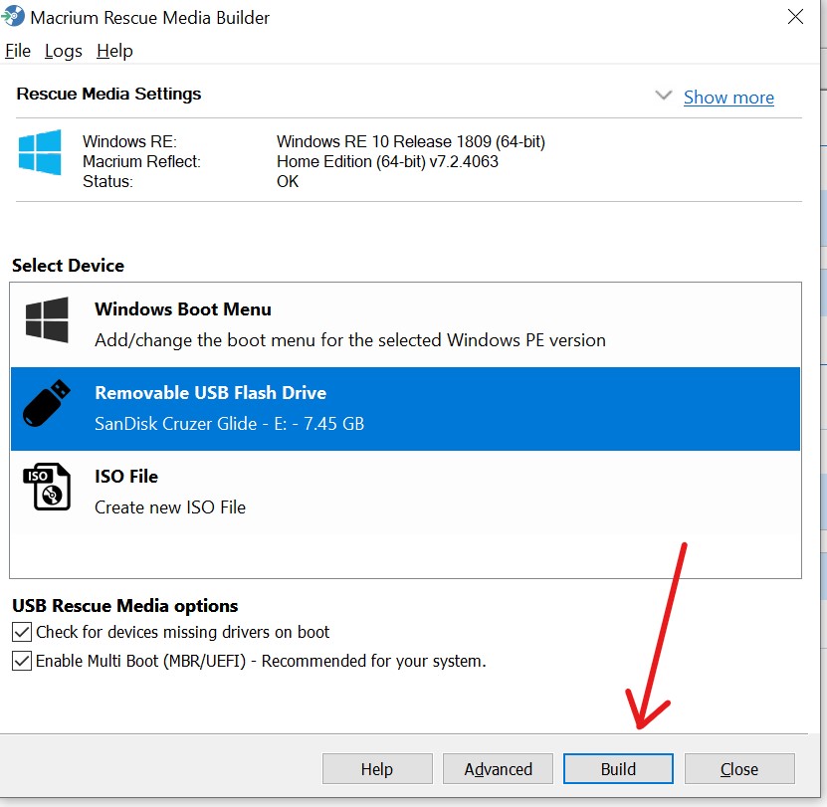Open the Logs menu

point(64,51)
